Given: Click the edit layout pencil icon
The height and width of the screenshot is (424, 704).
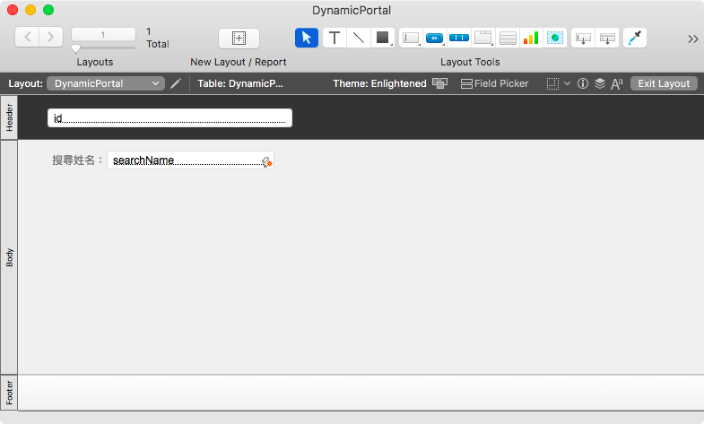Looking at the screenshot, I should 176,83.
